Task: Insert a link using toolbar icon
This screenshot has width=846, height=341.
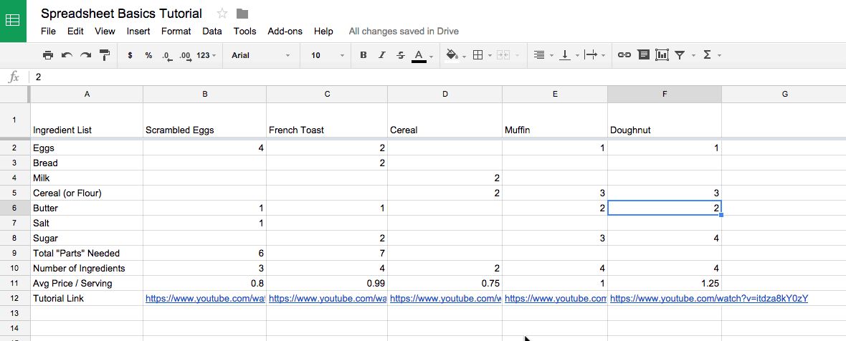Action: click(x=624, y=55)
